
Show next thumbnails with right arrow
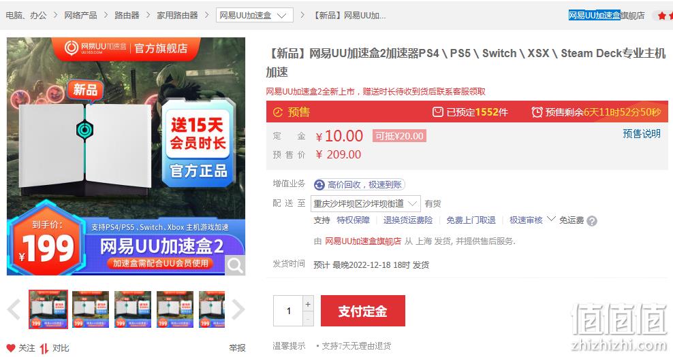238,309
